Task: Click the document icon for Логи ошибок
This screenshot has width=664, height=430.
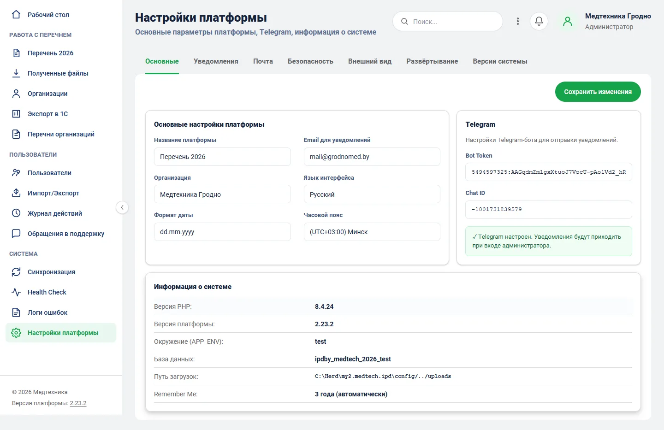Action: point(16,312)
